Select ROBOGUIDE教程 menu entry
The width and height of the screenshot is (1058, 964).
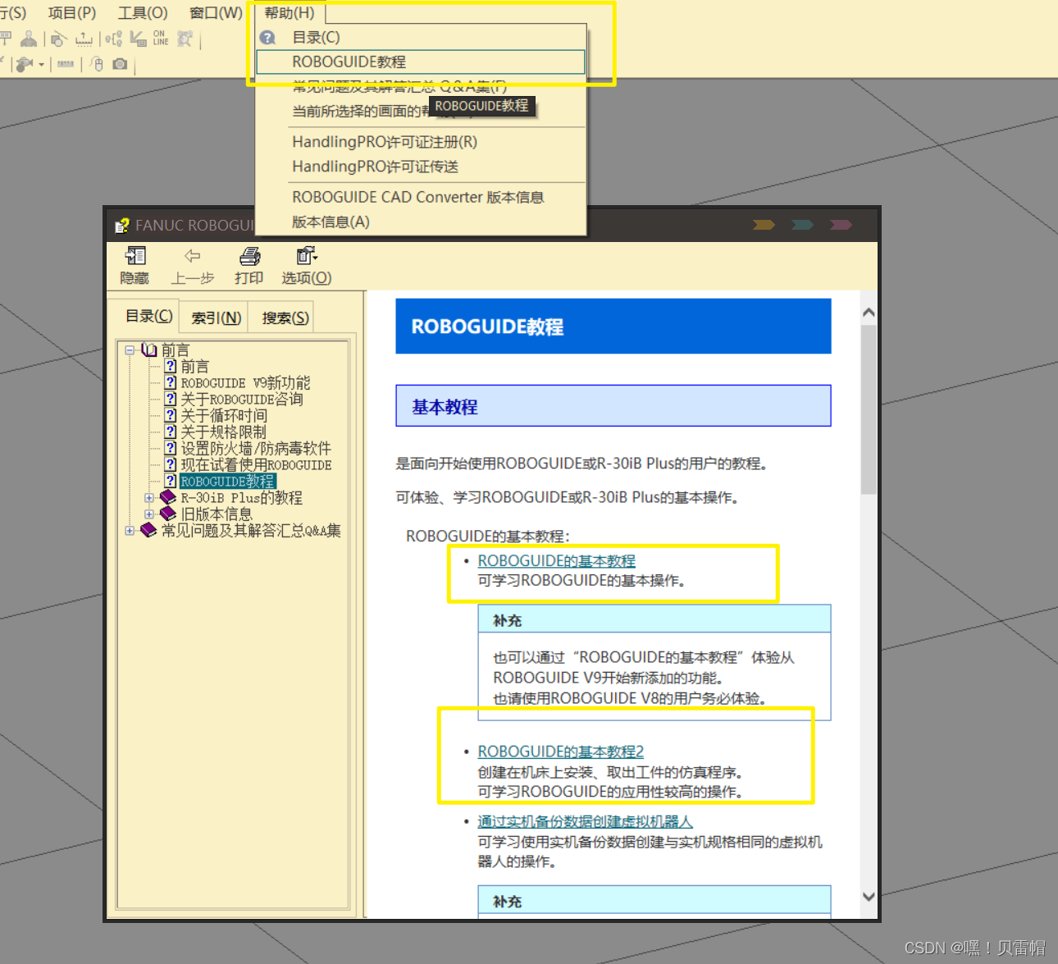422,62
